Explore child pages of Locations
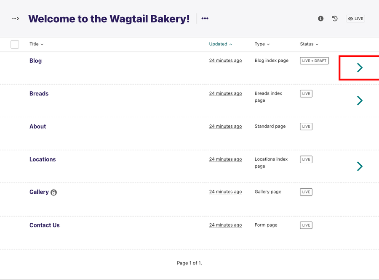This screenshot has width=379, height=280. click(x=360, y=166)
